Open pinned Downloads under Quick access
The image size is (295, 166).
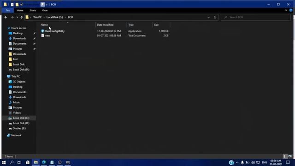[x=19, y=38]
